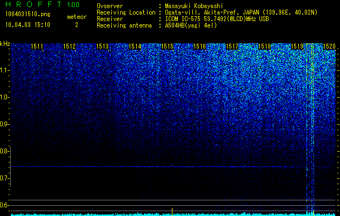Click the "Receiving Location" label
This screenshot has width=340, height=216.
pos(126,12)
